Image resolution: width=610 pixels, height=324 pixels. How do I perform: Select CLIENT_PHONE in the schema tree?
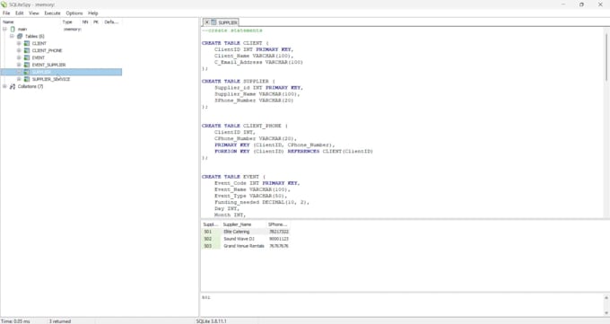pyautogui.click(x=47, y=50)
